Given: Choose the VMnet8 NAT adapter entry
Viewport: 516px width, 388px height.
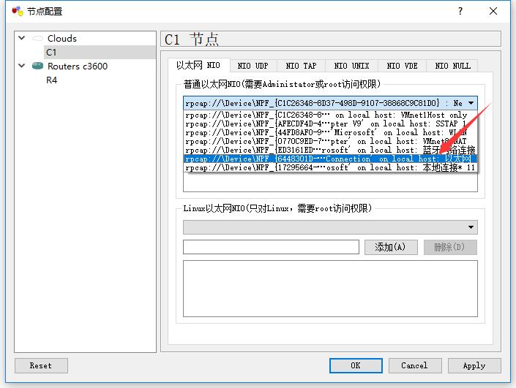Looking at the screenshot, I should click(x=330, y=141).
